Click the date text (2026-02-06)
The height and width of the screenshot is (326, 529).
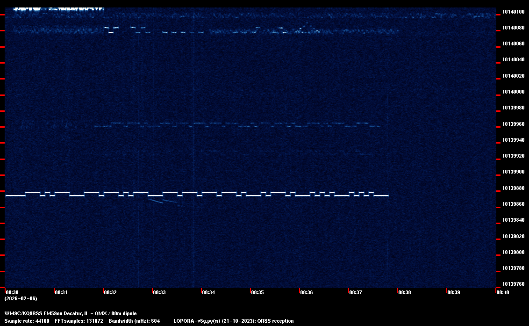click(x=21, y=298)
